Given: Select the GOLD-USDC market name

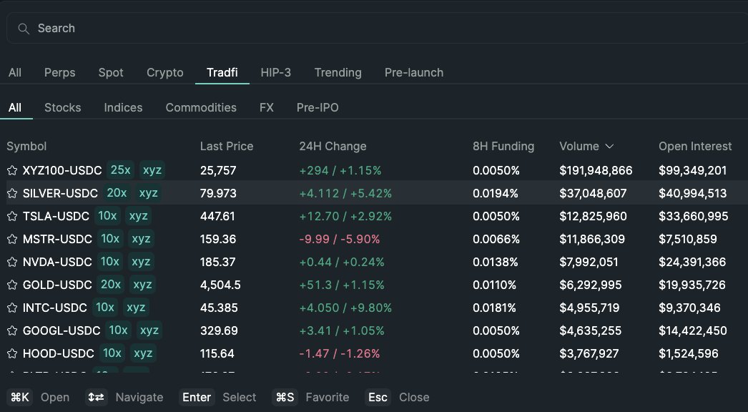Looking at the screenshot, I should coord(57,285).
